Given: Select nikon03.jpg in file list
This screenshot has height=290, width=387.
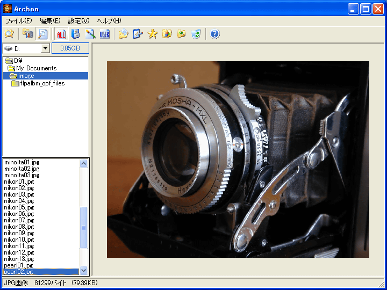Looking at the screenshot, I should point(19,194).
